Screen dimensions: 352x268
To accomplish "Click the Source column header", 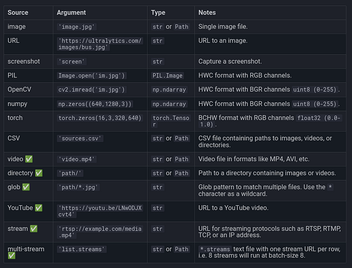I will 18,13.
